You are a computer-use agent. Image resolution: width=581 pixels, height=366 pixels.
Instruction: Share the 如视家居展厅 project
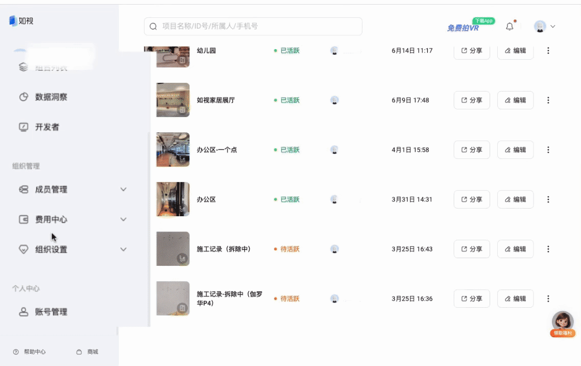[472, 100]
